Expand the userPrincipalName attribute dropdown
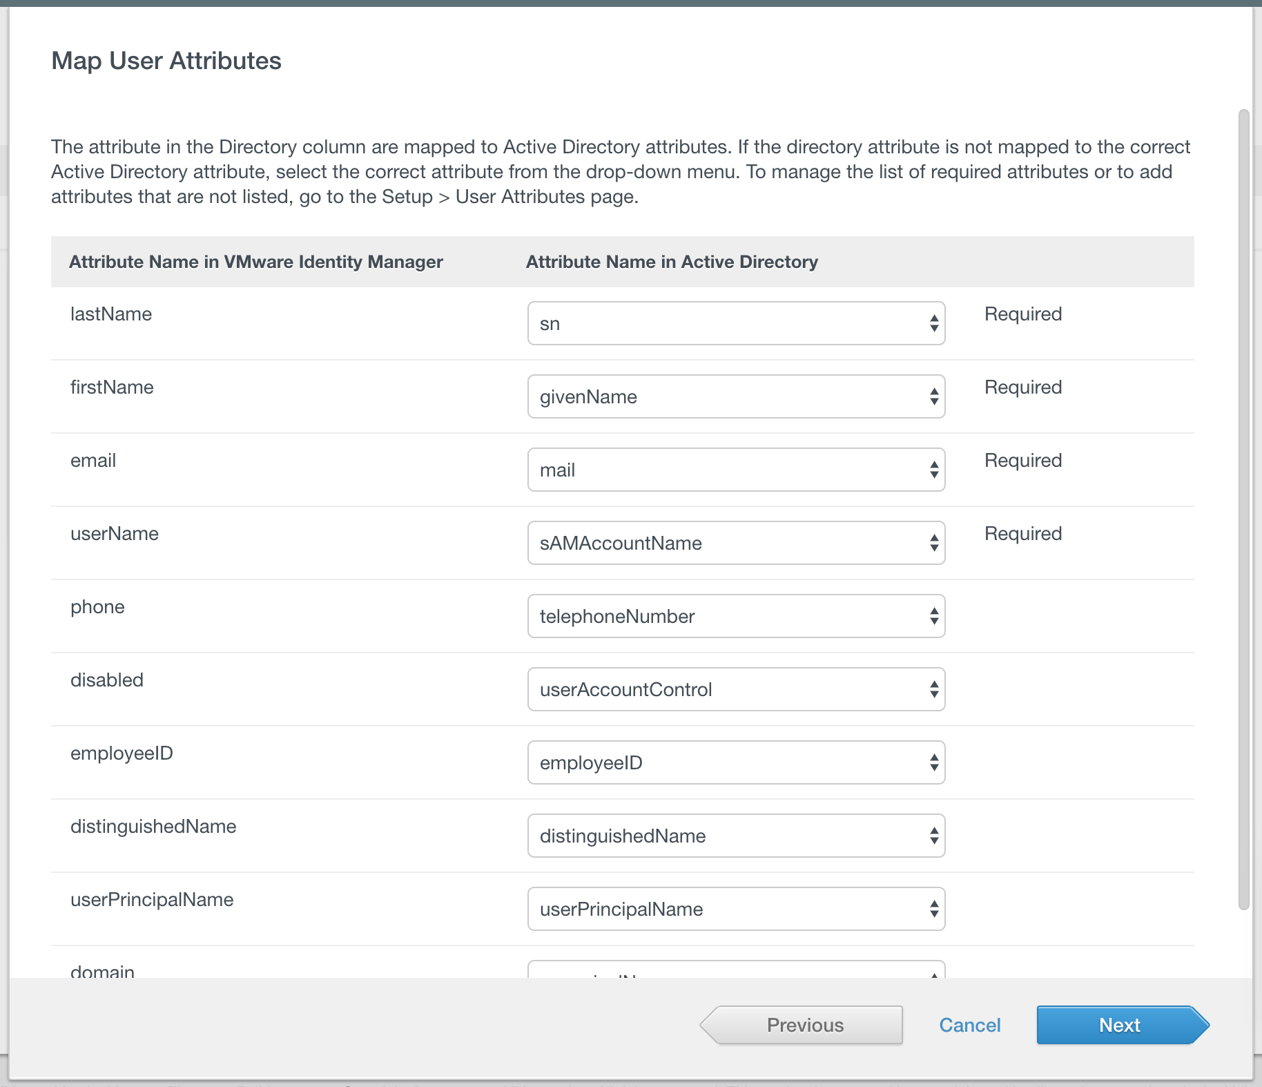 736,909
